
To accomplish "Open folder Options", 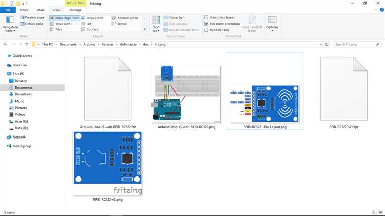I will pyautogui.click(x=272, y=24).
